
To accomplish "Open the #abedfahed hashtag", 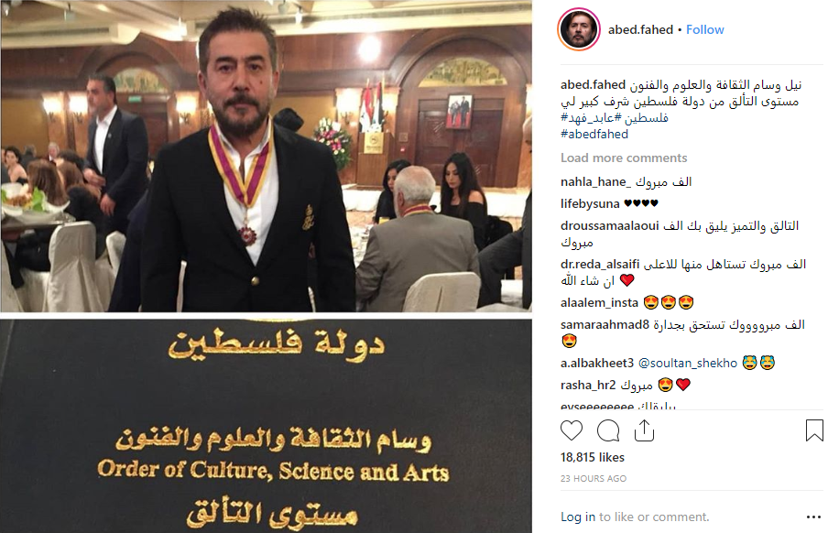I will pos(594,134).
